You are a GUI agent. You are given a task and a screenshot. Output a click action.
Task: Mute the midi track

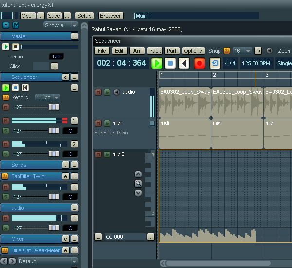pyautogui.click(x=98, y=123)
